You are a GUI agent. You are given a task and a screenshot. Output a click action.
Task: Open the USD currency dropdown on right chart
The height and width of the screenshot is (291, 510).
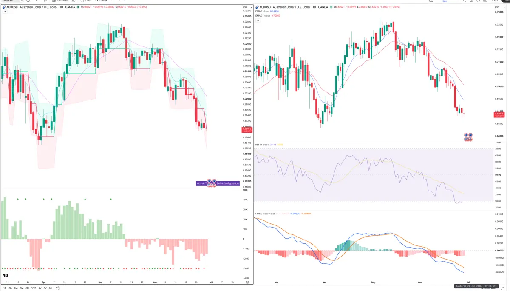tap(499, 8)
